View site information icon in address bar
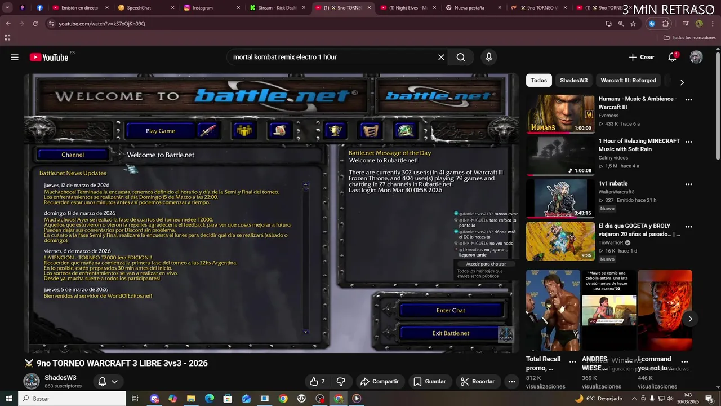The height and width of the screenshot is (406, 721). [x=51, y=24]
